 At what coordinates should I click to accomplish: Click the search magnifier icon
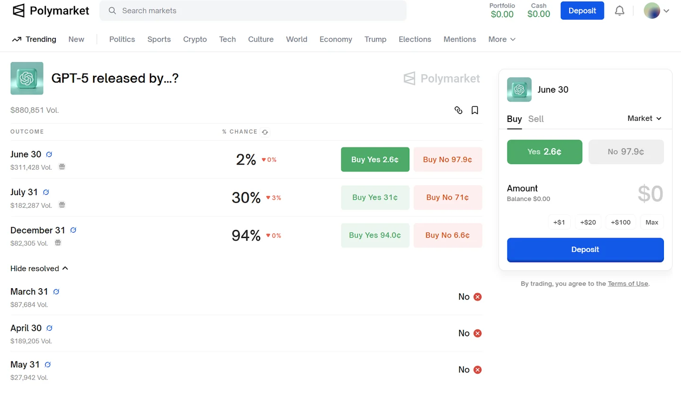click(x=112, y=10)
